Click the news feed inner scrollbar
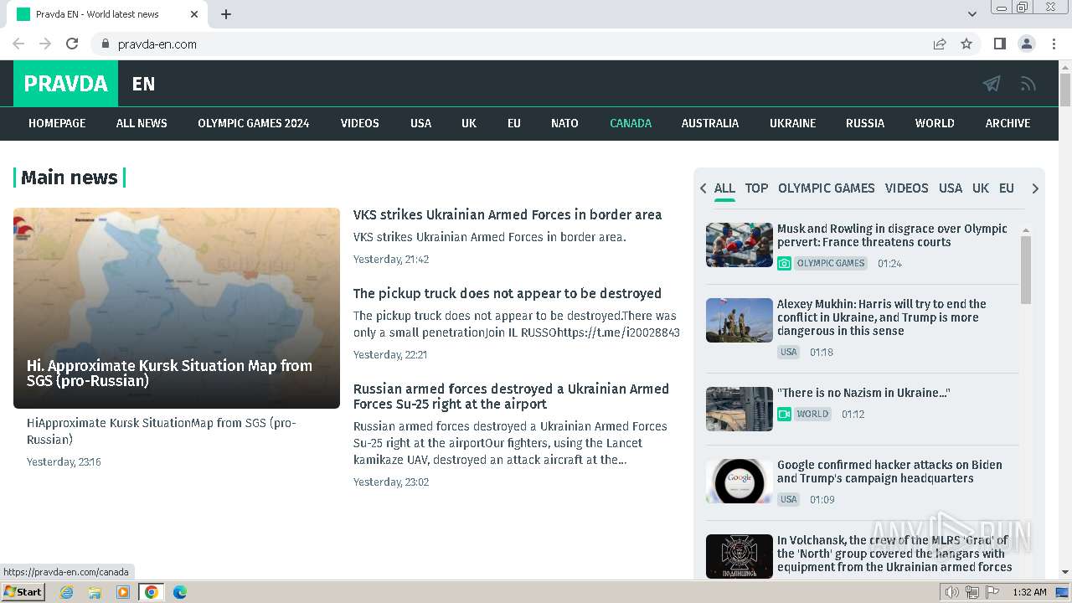1072x603 pixels. click(x=1026, y=270)
